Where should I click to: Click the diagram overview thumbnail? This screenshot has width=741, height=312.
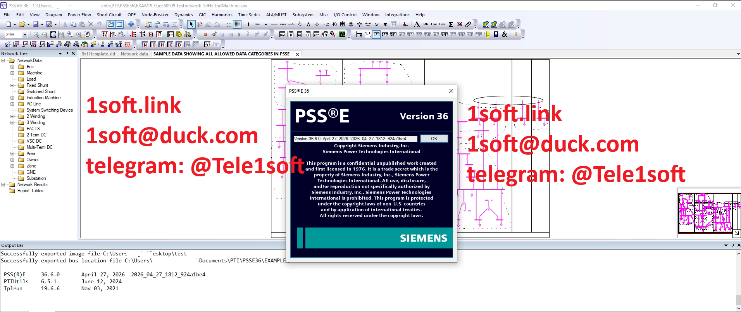coord(709,212)
